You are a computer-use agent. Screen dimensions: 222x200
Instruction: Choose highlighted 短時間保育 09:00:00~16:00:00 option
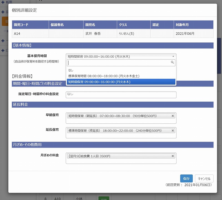click(121, 82)
